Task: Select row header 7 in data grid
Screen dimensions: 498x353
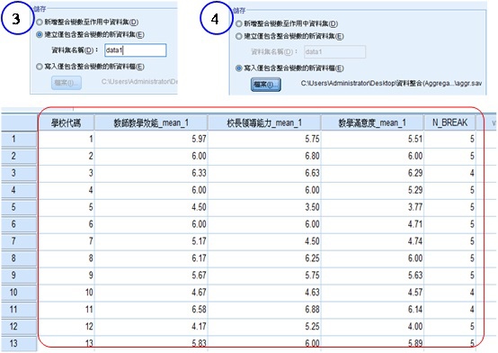Action: tap(19, 241)
